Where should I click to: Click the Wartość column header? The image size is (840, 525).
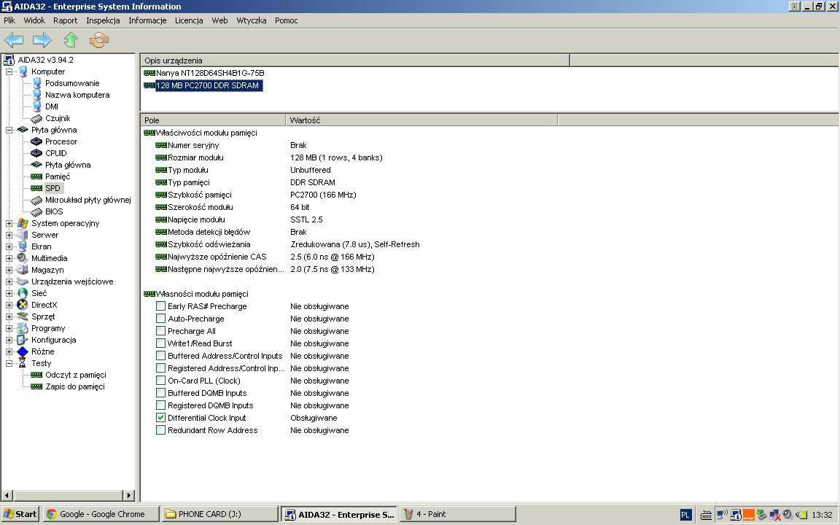(x=421, y=120)
